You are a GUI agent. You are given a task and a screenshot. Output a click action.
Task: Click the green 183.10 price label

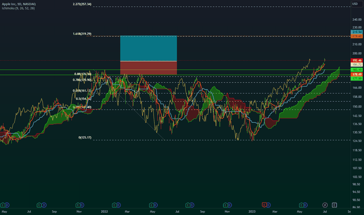pos(357,70)
